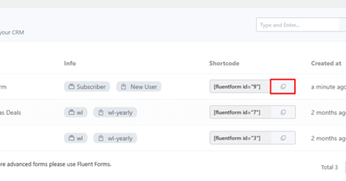
Task: Click the Subscriber list label
Action: pyautogui.click(x=91, y=87)
